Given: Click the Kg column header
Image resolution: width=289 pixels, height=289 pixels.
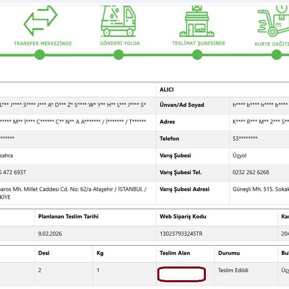Looking at the screenshot, I should click(x=100, y=253).
